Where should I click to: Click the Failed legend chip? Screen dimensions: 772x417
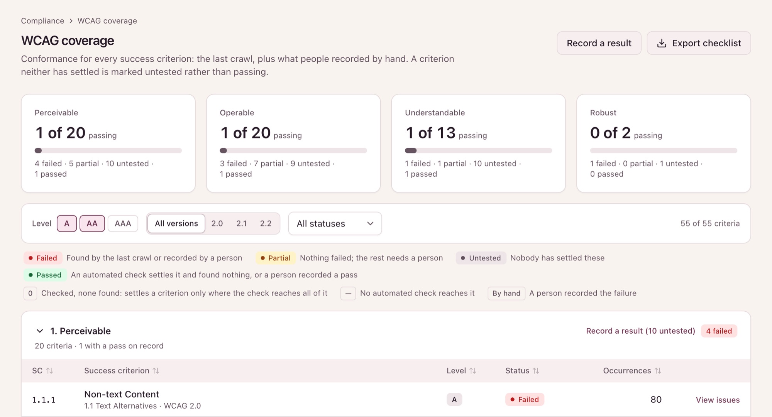coord(43,258)
